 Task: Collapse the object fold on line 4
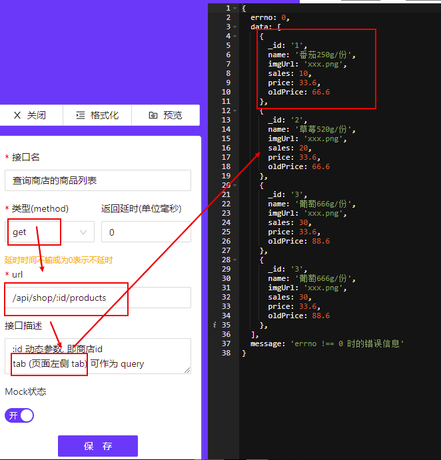pos(235,36)
